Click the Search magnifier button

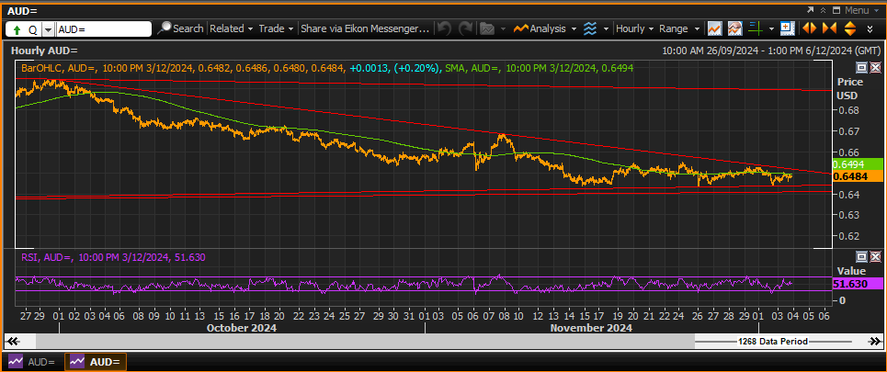(x=180, y=28)
